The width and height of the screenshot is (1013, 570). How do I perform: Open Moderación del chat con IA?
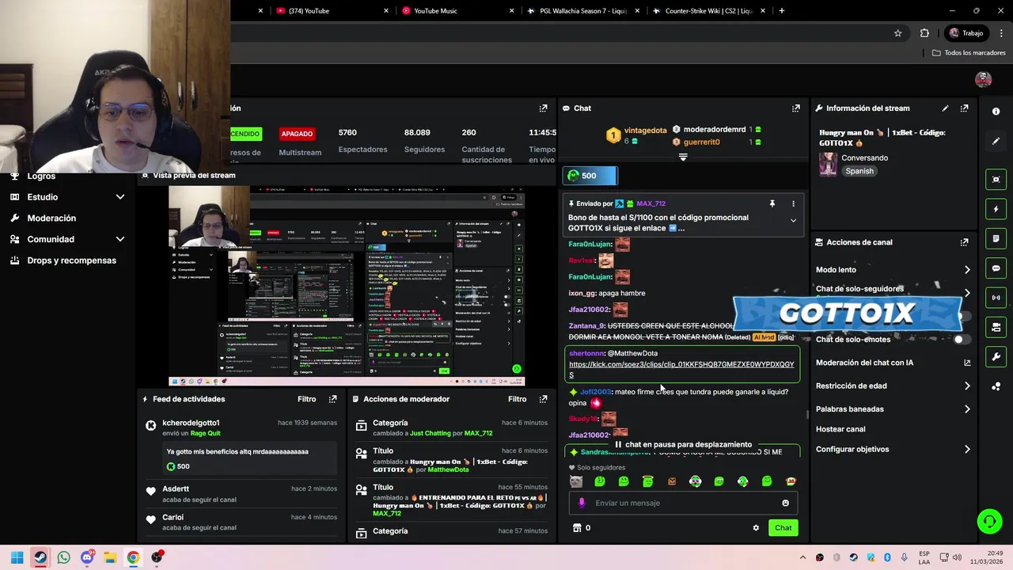[893, 363]
